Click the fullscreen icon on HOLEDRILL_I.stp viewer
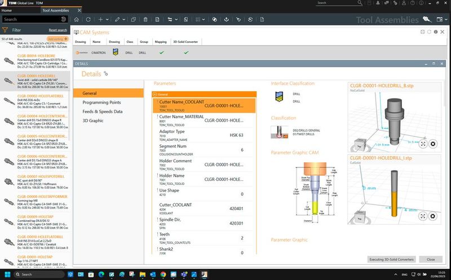451x280 pixels. click(423, 216)
